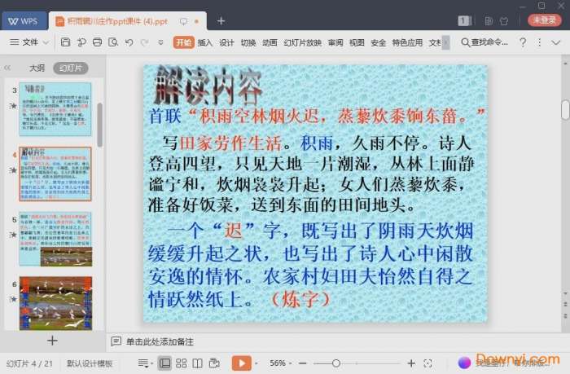570x374 pixels.
Task: Click the 默认设计模板 status text
Action: pyautogui.click(x=90, y=363)
